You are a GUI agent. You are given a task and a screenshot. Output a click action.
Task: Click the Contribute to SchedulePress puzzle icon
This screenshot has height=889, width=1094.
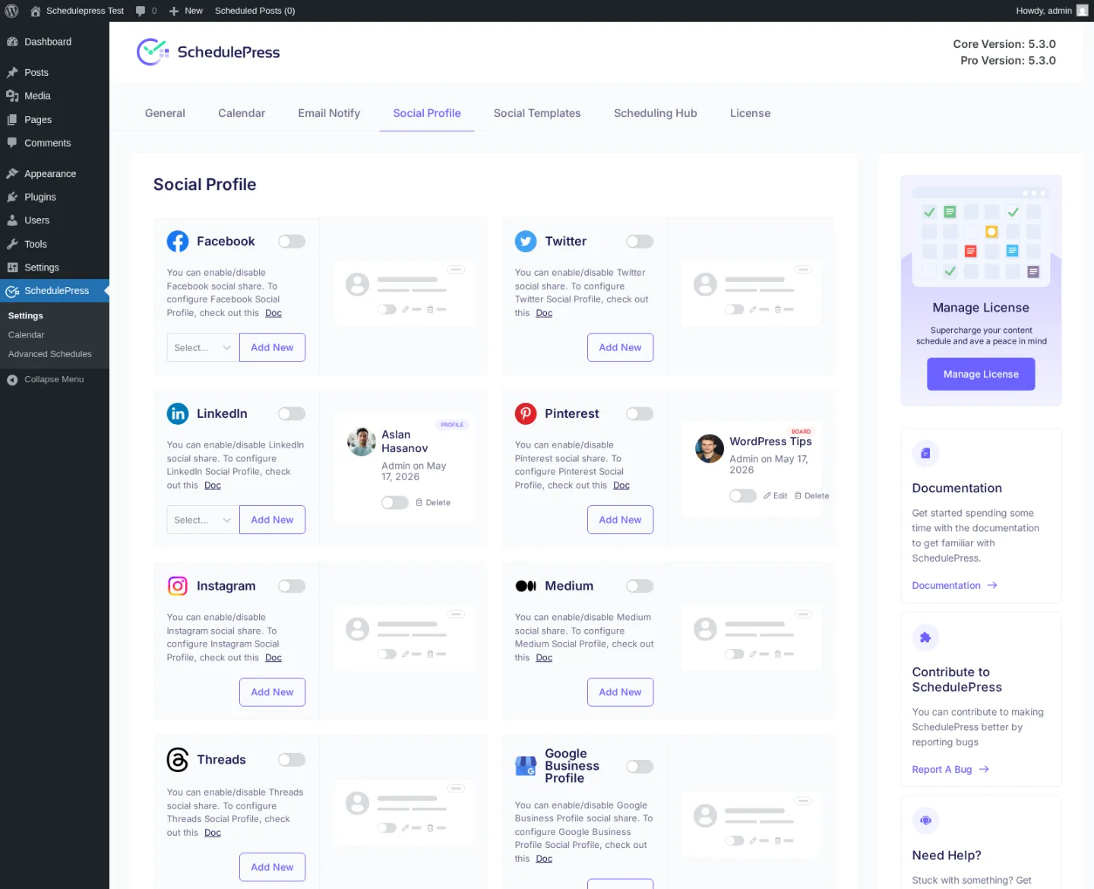925,637
